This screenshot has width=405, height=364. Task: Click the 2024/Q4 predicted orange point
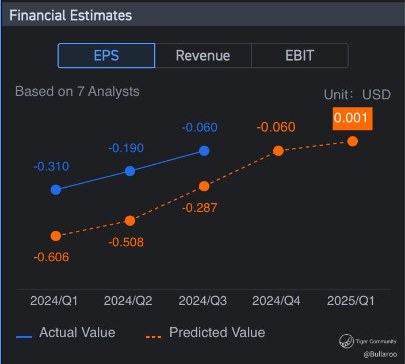click(278, 150)
